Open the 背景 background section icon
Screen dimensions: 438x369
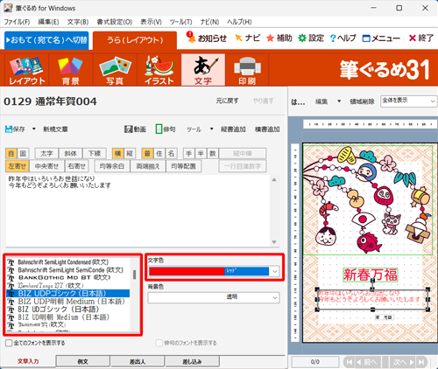[71, 70]
